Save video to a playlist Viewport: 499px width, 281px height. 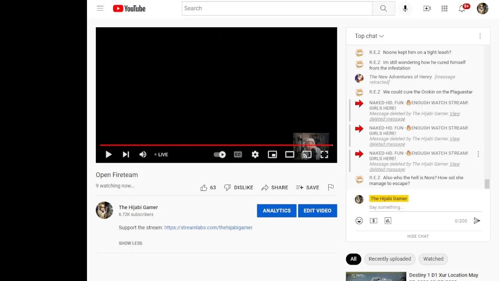(307, 188)
